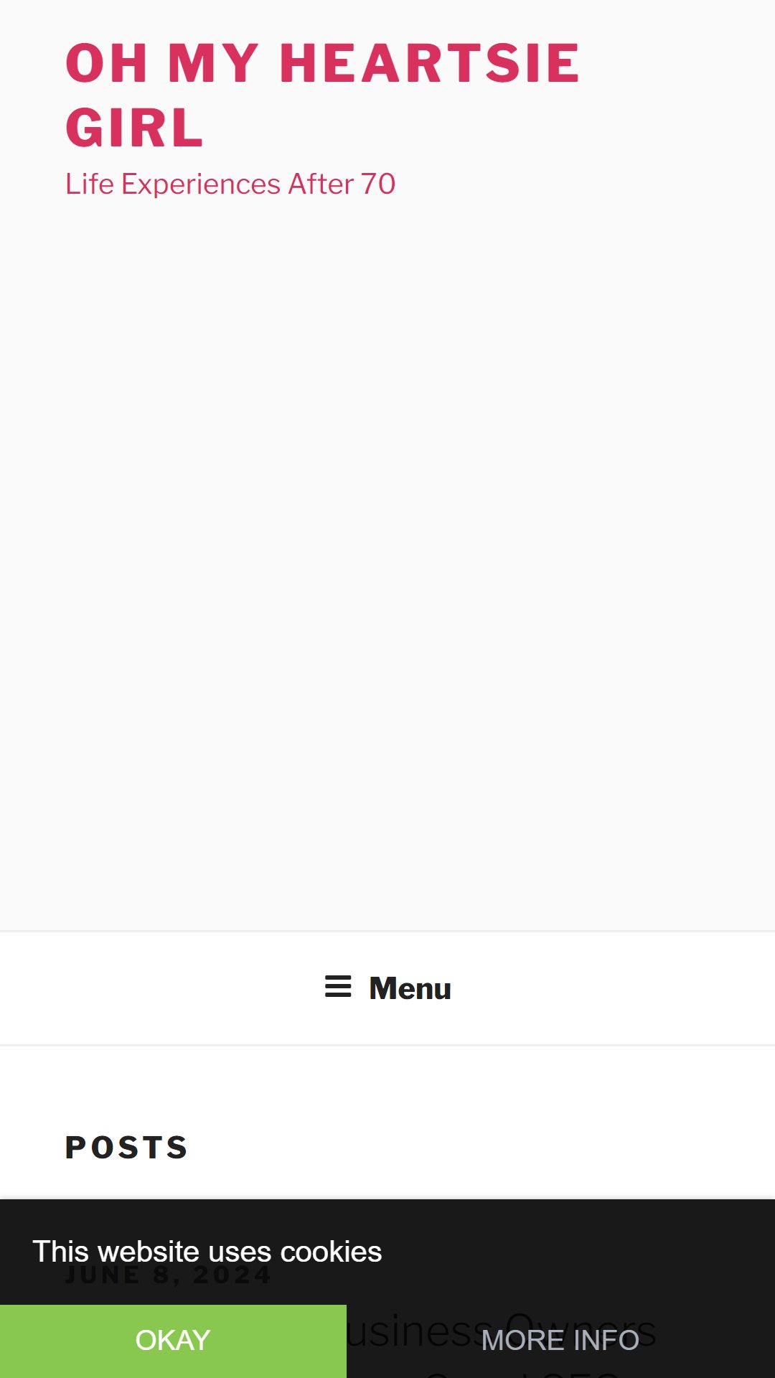
Task: Click the POSTS section heading
Action: point(127,1147)
